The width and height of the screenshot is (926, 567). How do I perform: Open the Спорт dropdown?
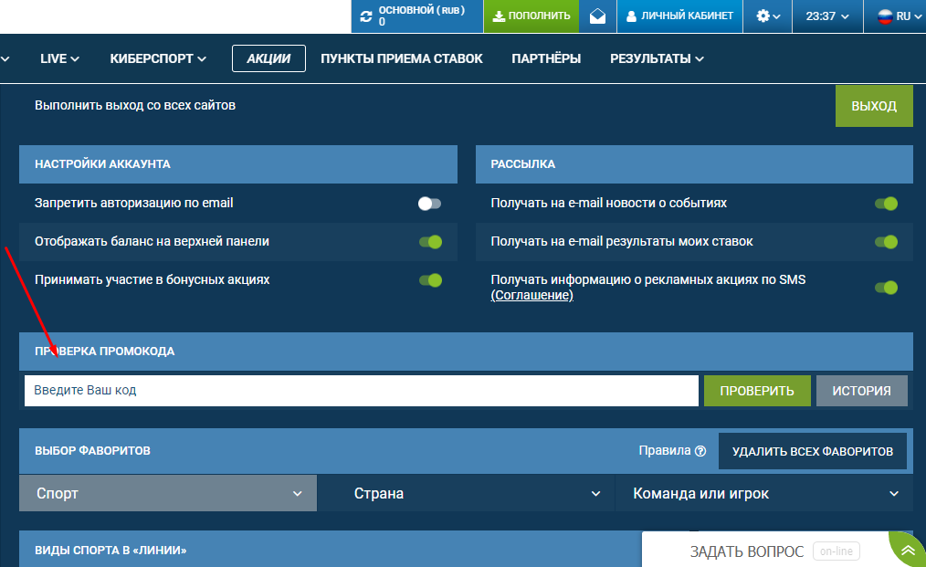168,493
